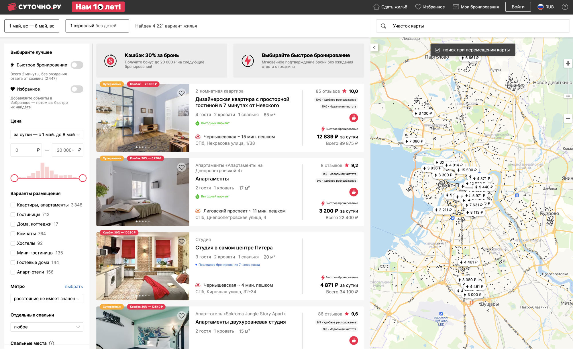The image size is (573, 349).
Task: Zoom out on the map
Action: coord(568,118)
